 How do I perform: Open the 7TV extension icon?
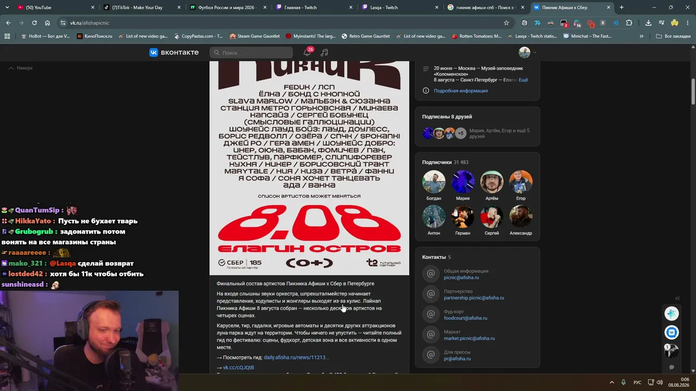coord(537,23)
